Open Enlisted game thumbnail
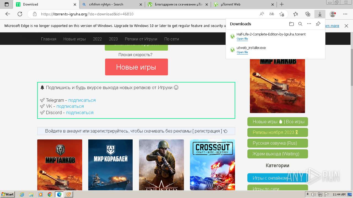 pyautogui.click(x=161, y=165)
